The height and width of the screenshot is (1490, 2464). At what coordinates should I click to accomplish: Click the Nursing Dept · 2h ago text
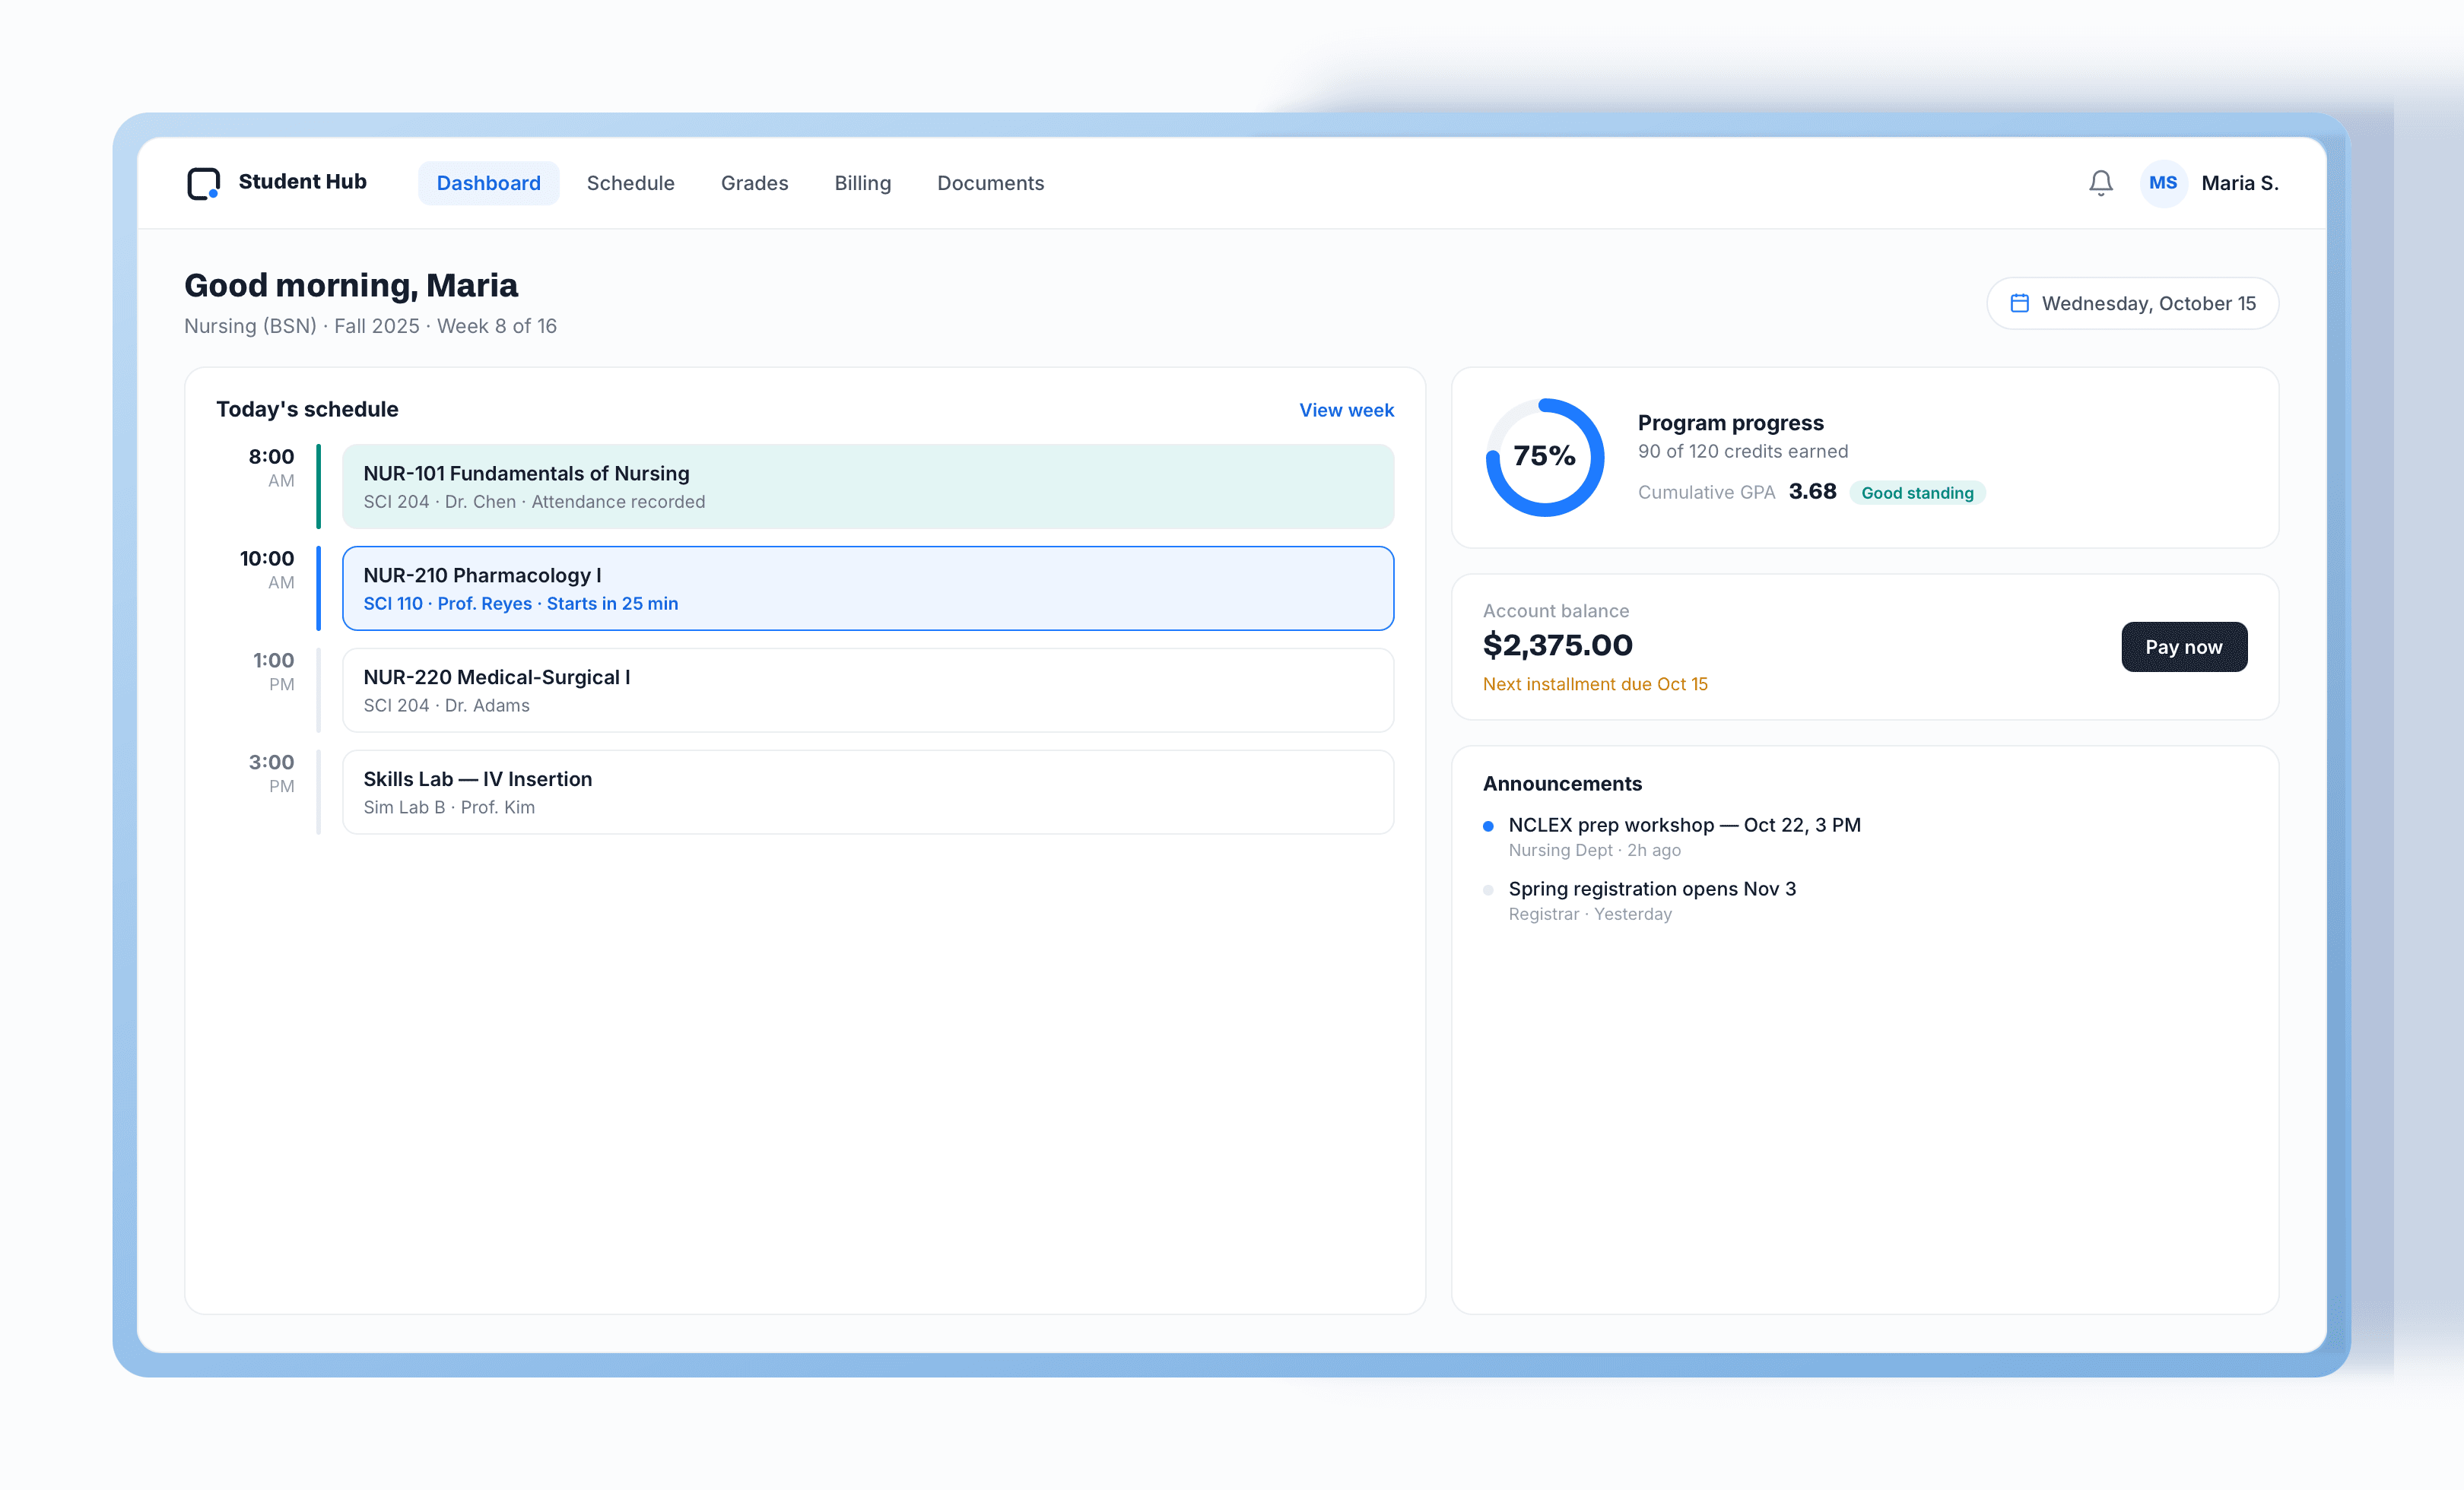coord(1594,851)
